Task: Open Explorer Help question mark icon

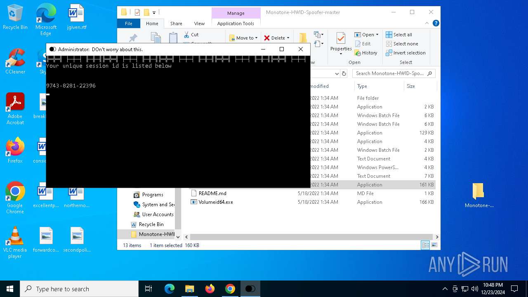Action: pyautogui.click(x=436, y=24)
